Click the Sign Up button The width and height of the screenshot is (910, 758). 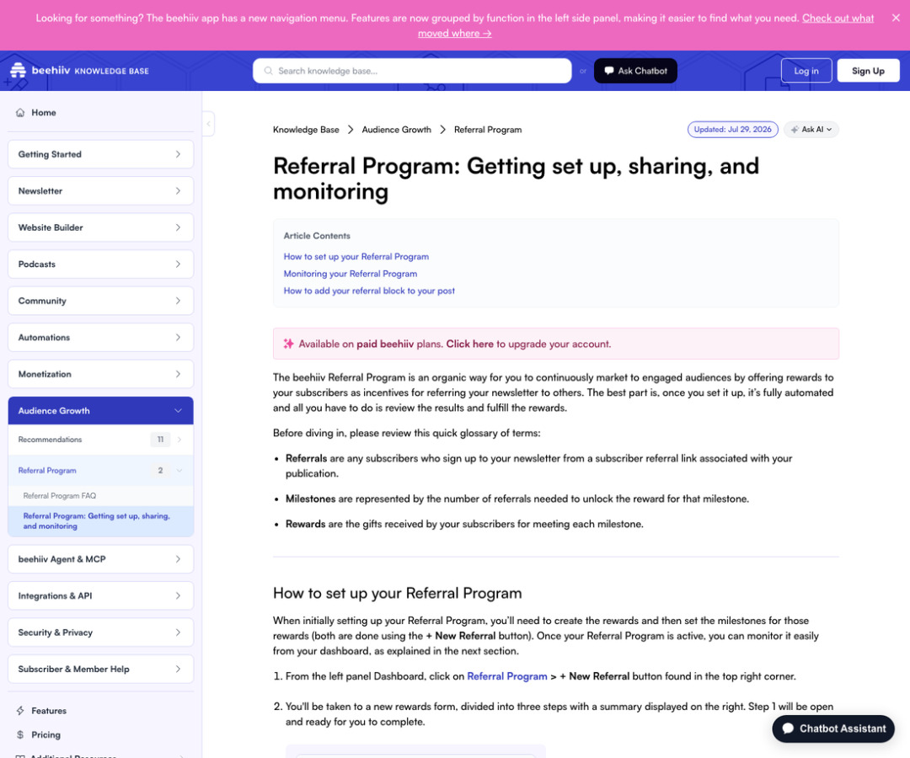point(868,71)
